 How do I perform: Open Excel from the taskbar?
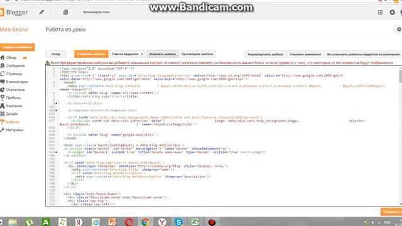coord(195,222)
